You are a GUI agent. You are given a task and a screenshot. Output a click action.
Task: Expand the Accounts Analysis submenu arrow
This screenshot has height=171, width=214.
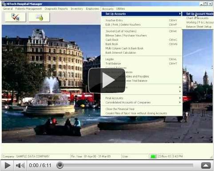[180, 87]
